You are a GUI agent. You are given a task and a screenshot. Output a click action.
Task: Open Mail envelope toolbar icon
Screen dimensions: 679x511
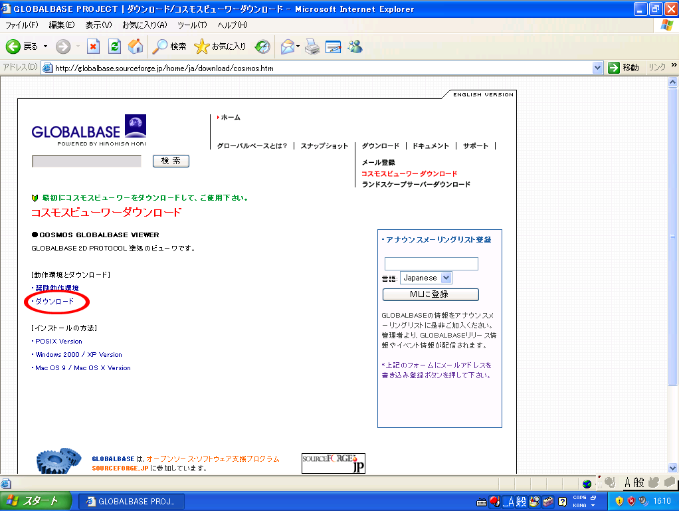click(288, 47)
